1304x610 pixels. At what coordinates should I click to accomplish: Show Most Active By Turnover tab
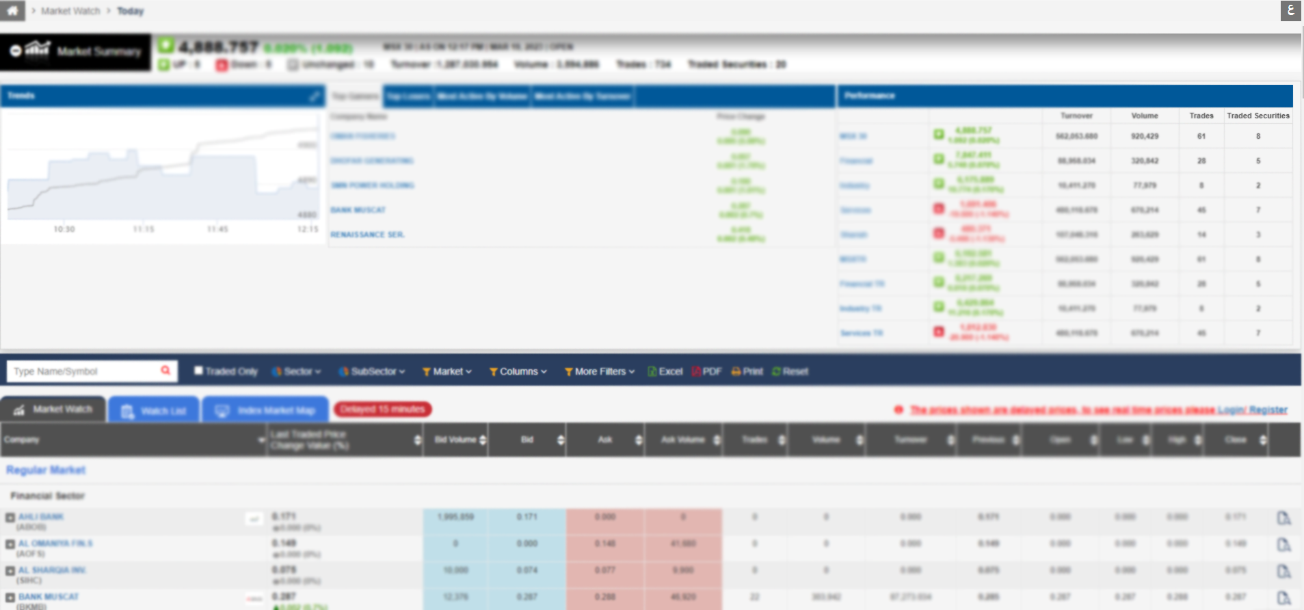click(583, 96)
